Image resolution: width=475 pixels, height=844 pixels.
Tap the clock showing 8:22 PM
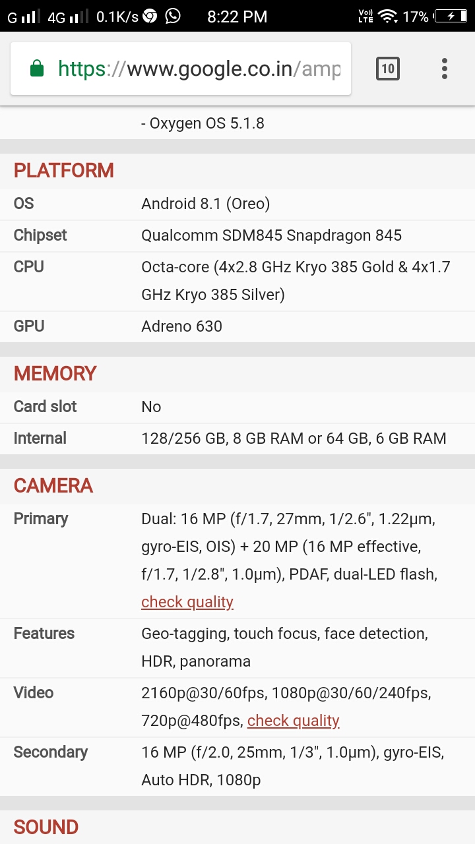click(x=237, y=16)
